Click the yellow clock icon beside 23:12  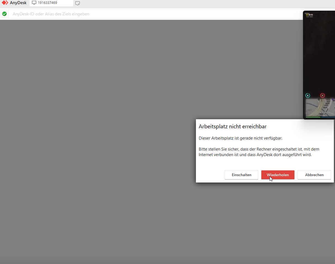[307, 15]
